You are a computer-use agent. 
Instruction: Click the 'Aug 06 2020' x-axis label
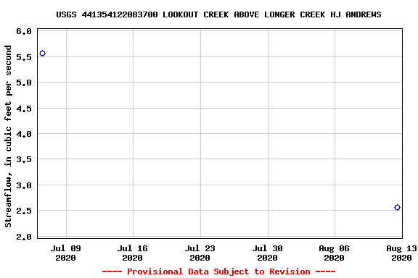[x=334, y=253]
